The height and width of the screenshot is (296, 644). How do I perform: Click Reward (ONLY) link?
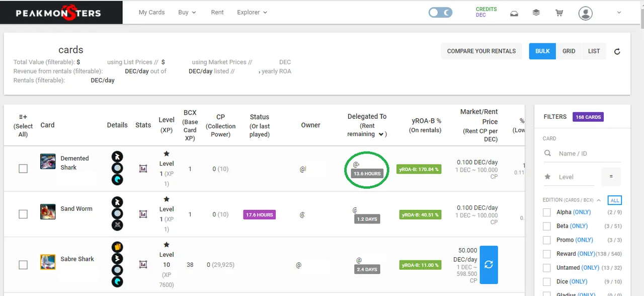(x=586, y=254)
